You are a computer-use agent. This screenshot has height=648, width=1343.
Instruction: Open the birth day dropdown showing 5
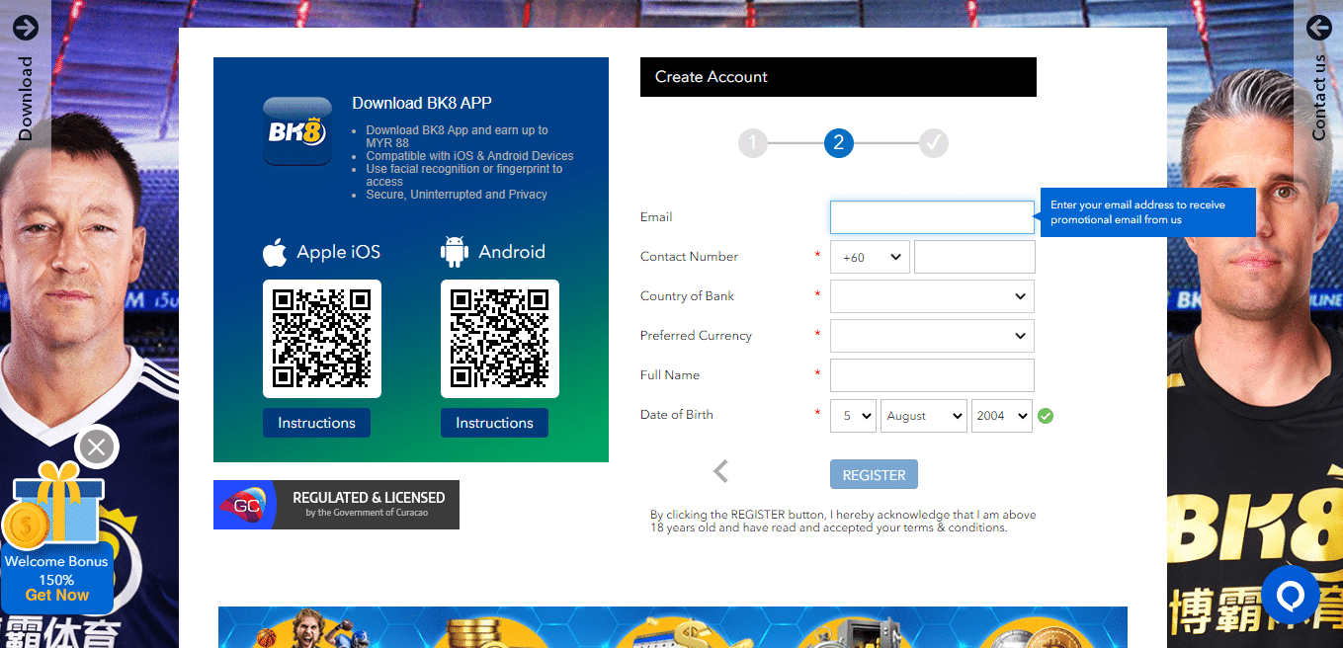pos(853,416)
